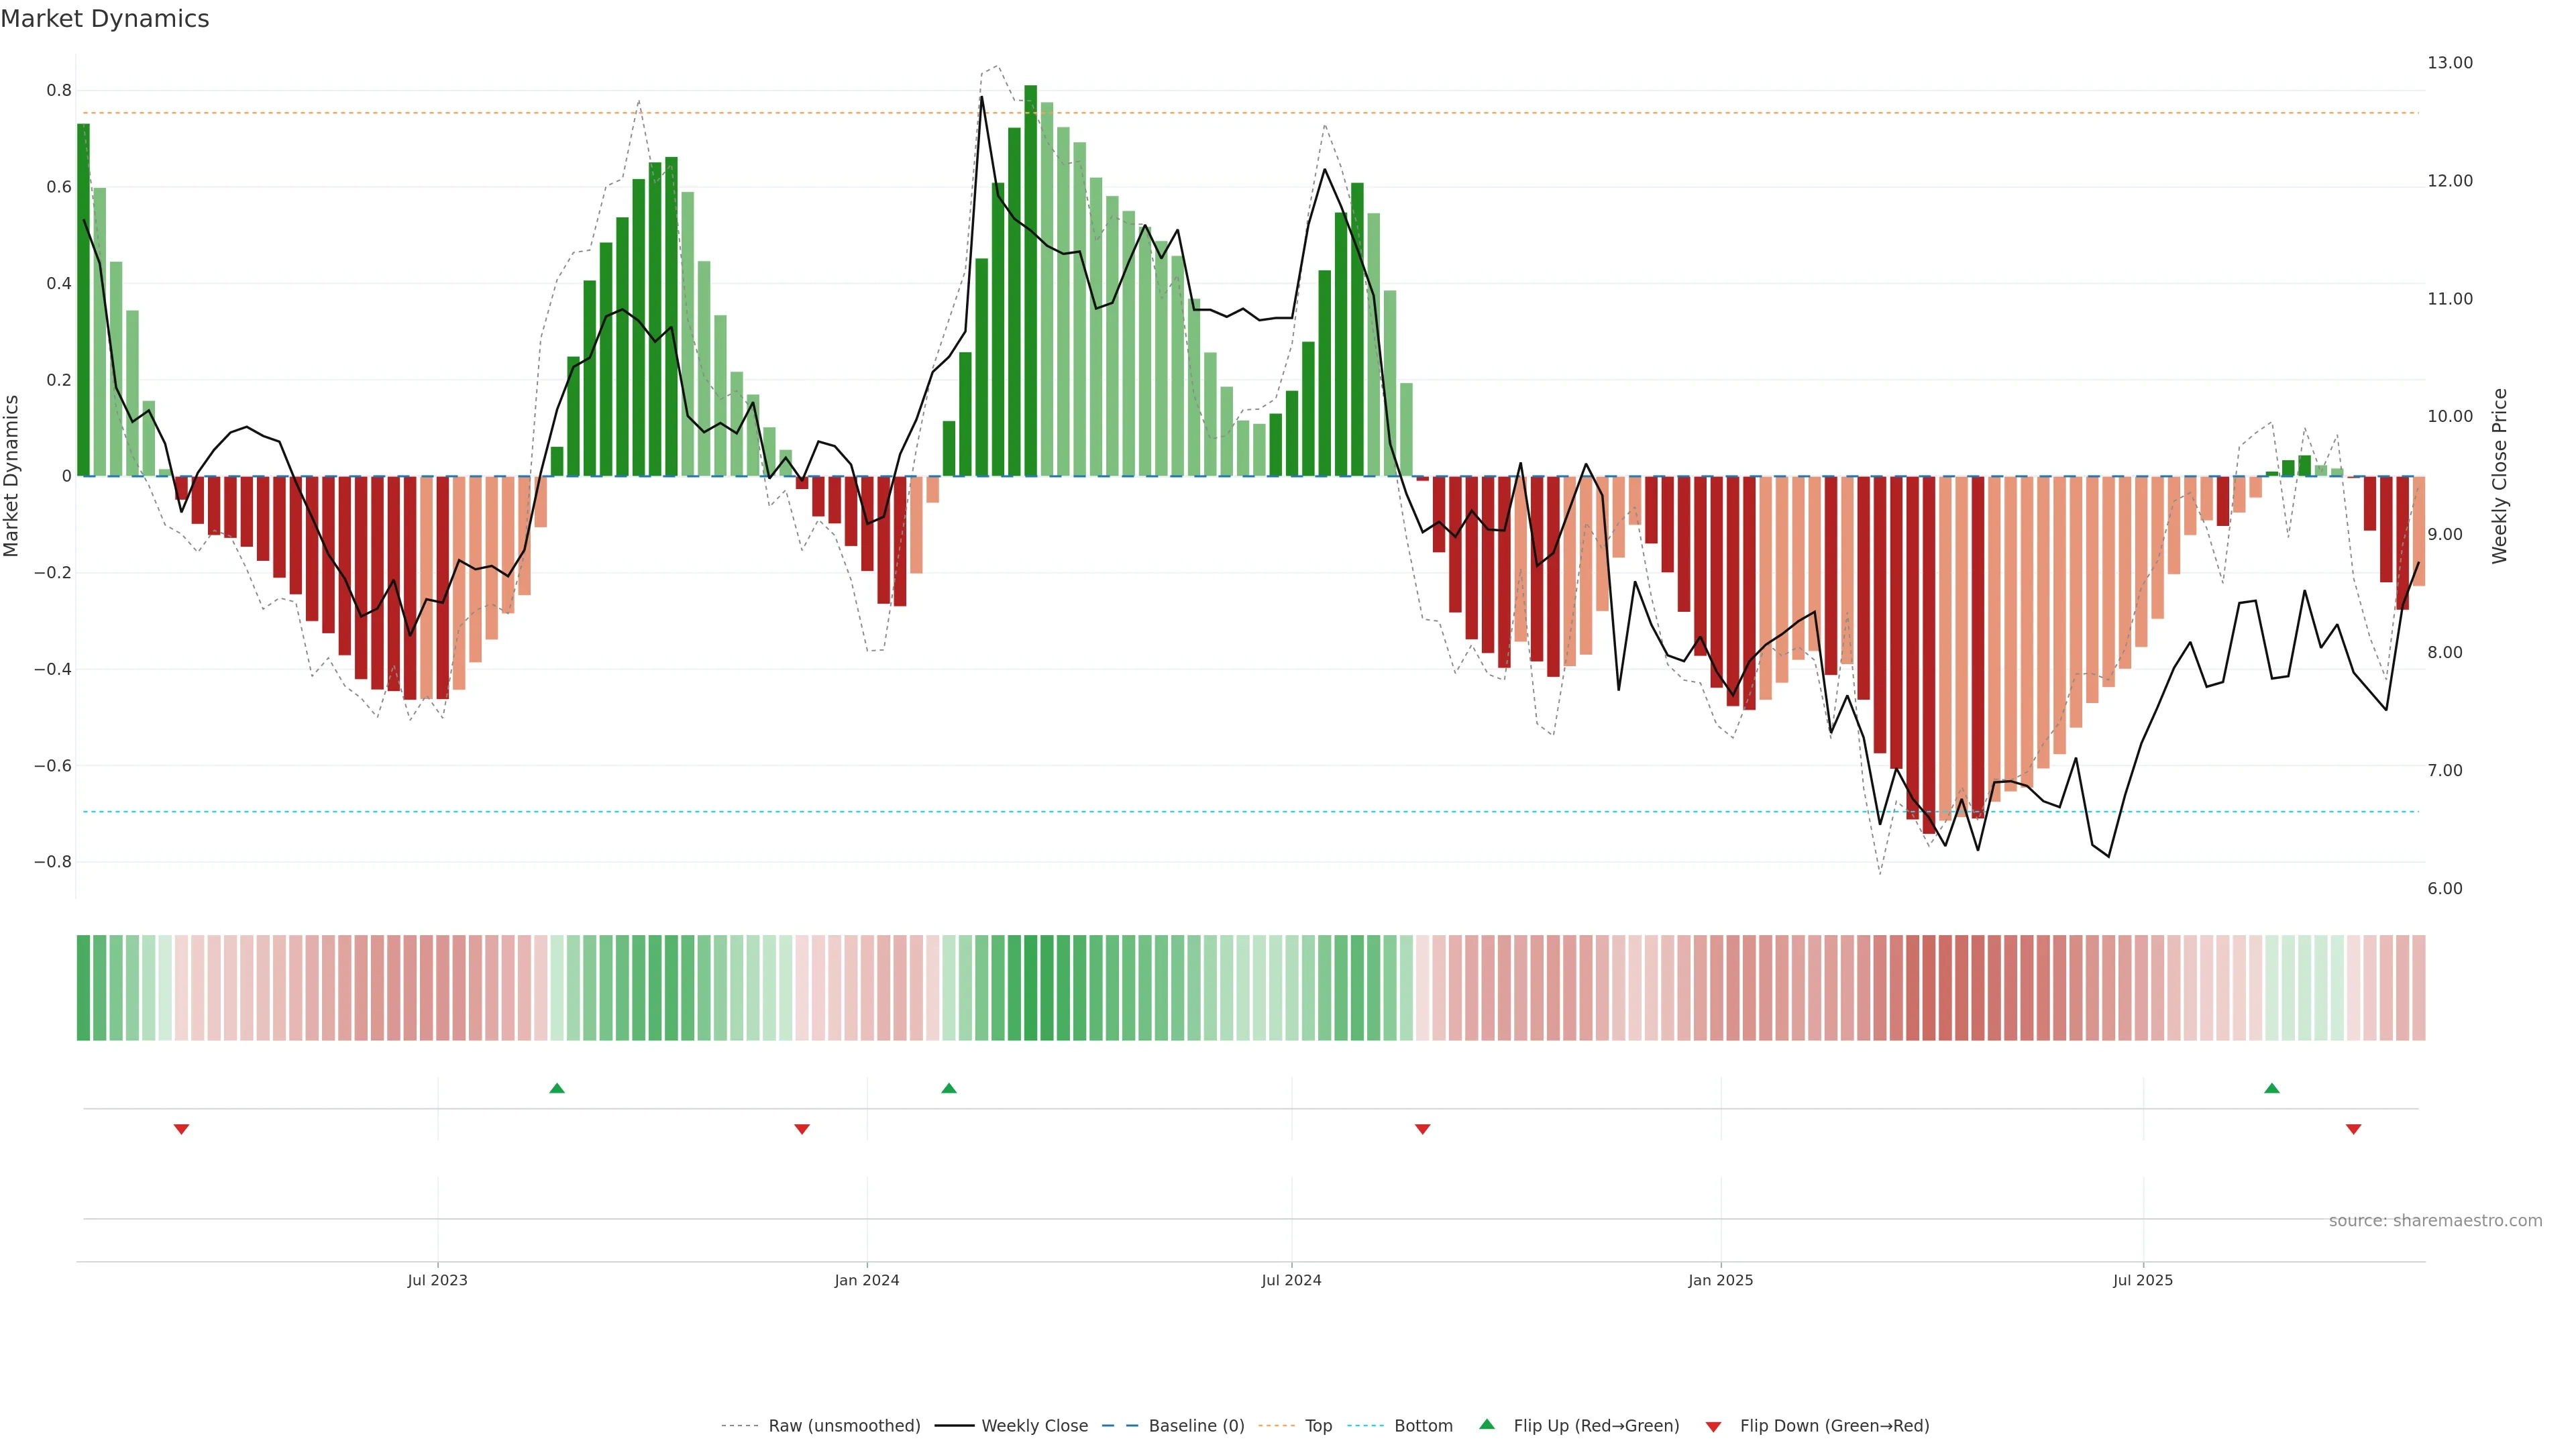Click the Market Dynamics chart title
The height and width of the screenshot is (1449, 2576).
click(x=105, y=19)
